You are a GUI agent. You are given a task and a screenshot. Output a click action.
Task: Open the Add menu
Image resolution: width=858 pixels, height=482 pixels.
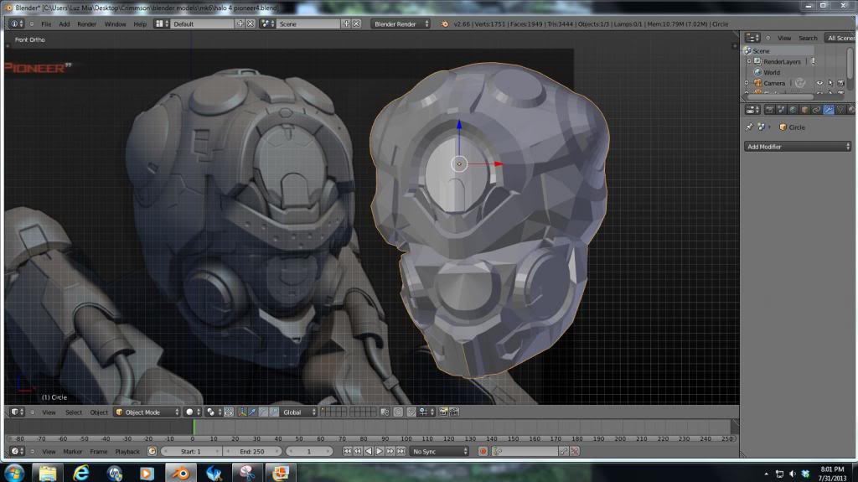pos(64,24)
